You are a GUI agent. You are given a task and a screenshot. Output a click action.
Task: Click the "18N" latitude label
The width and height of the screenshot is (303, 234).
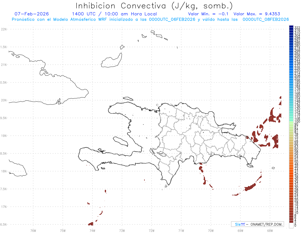(x=4, y=171)
